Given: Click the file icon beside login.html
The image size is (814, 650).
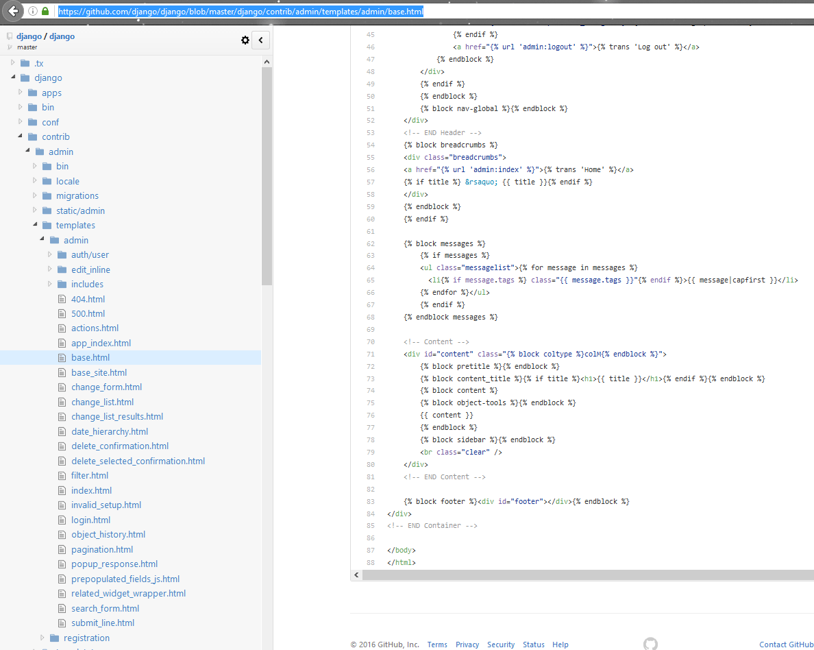Looking at the screenshot, I should 62,520.
